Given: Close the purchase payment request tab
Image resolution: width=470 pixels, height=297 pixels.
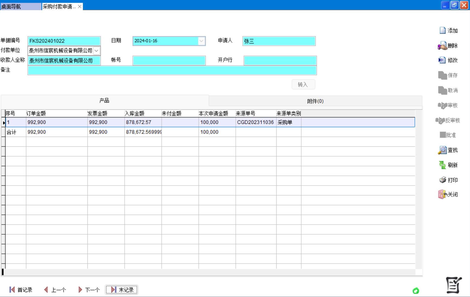Looking at the screenshot, I should tap(80, 7).
